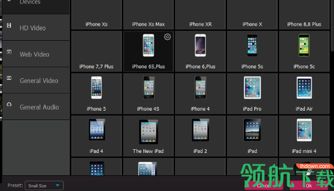The width and height of the screenshot is (334, 191).
Task: Select the iPhone Xs Max preset tile
Action: coord(149,15)
